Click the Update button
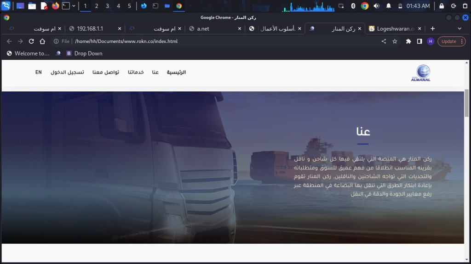Viewport: 471px width, 264px height. (449, 41)
